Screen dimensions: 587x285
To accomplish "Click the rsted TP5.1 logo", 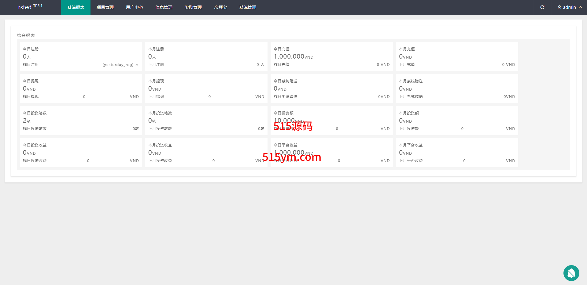I will (30, 7).
